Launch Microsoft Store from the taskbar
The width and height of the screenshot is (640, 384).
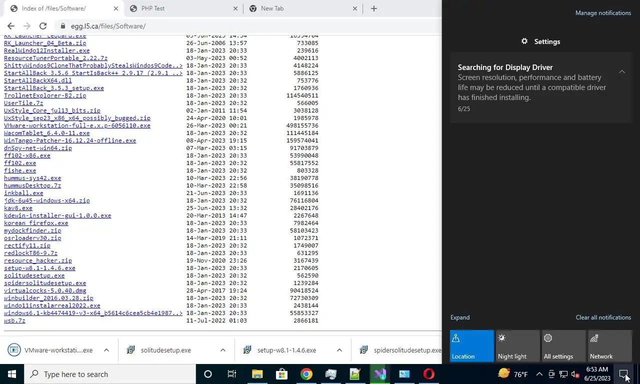pos(281,374)
